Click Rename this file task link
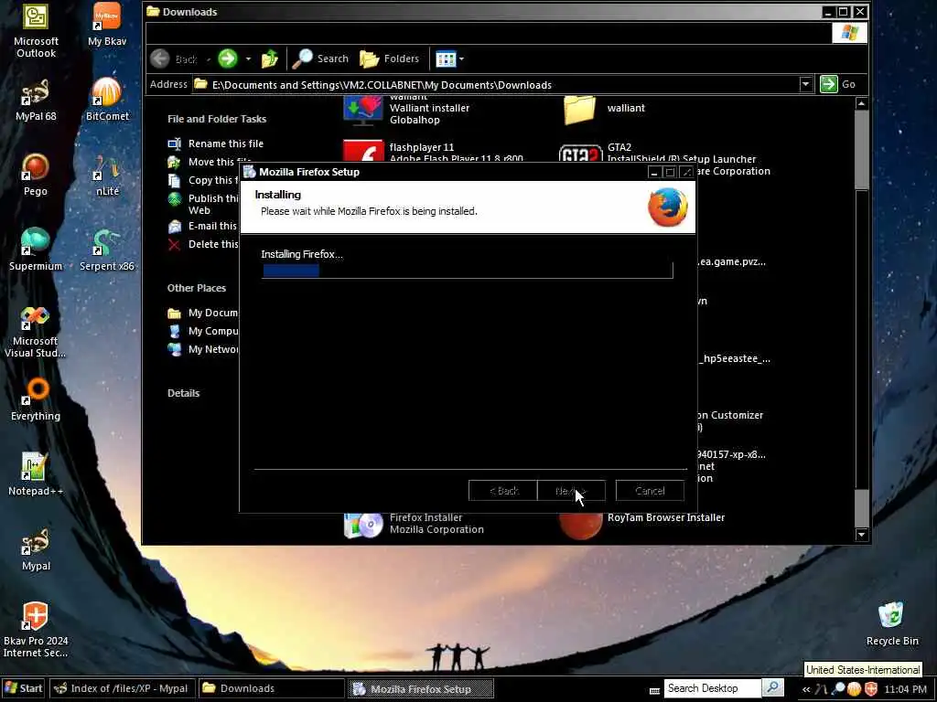937x702 pixels. point(216,144)
